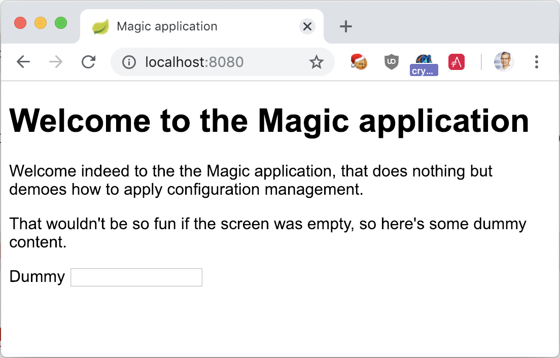The width and height of the screenshot is (560, 358).
Task: Toggle fullscreen with the green traffic light
Action: point(61,23)
